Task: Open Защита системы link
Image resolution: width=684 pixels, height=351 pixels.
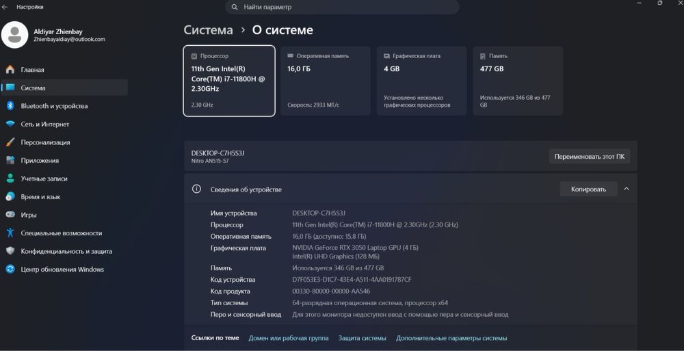Action: [x=362, y=338]
